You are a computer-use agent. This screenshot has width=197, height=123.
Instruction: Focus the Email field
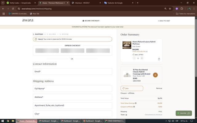pos(73,72)
